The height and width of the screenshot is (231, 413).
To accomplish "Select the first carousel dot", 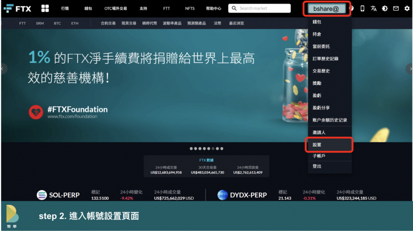I will pyautogui.click(x=191, y=148).
